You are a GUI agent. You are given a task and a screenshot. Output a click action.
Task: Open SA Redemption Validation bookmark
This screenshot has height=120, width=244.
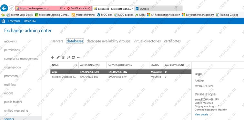coord(164,15)
